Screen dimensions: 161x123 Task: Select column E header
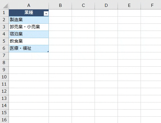(x=129, y=5)
